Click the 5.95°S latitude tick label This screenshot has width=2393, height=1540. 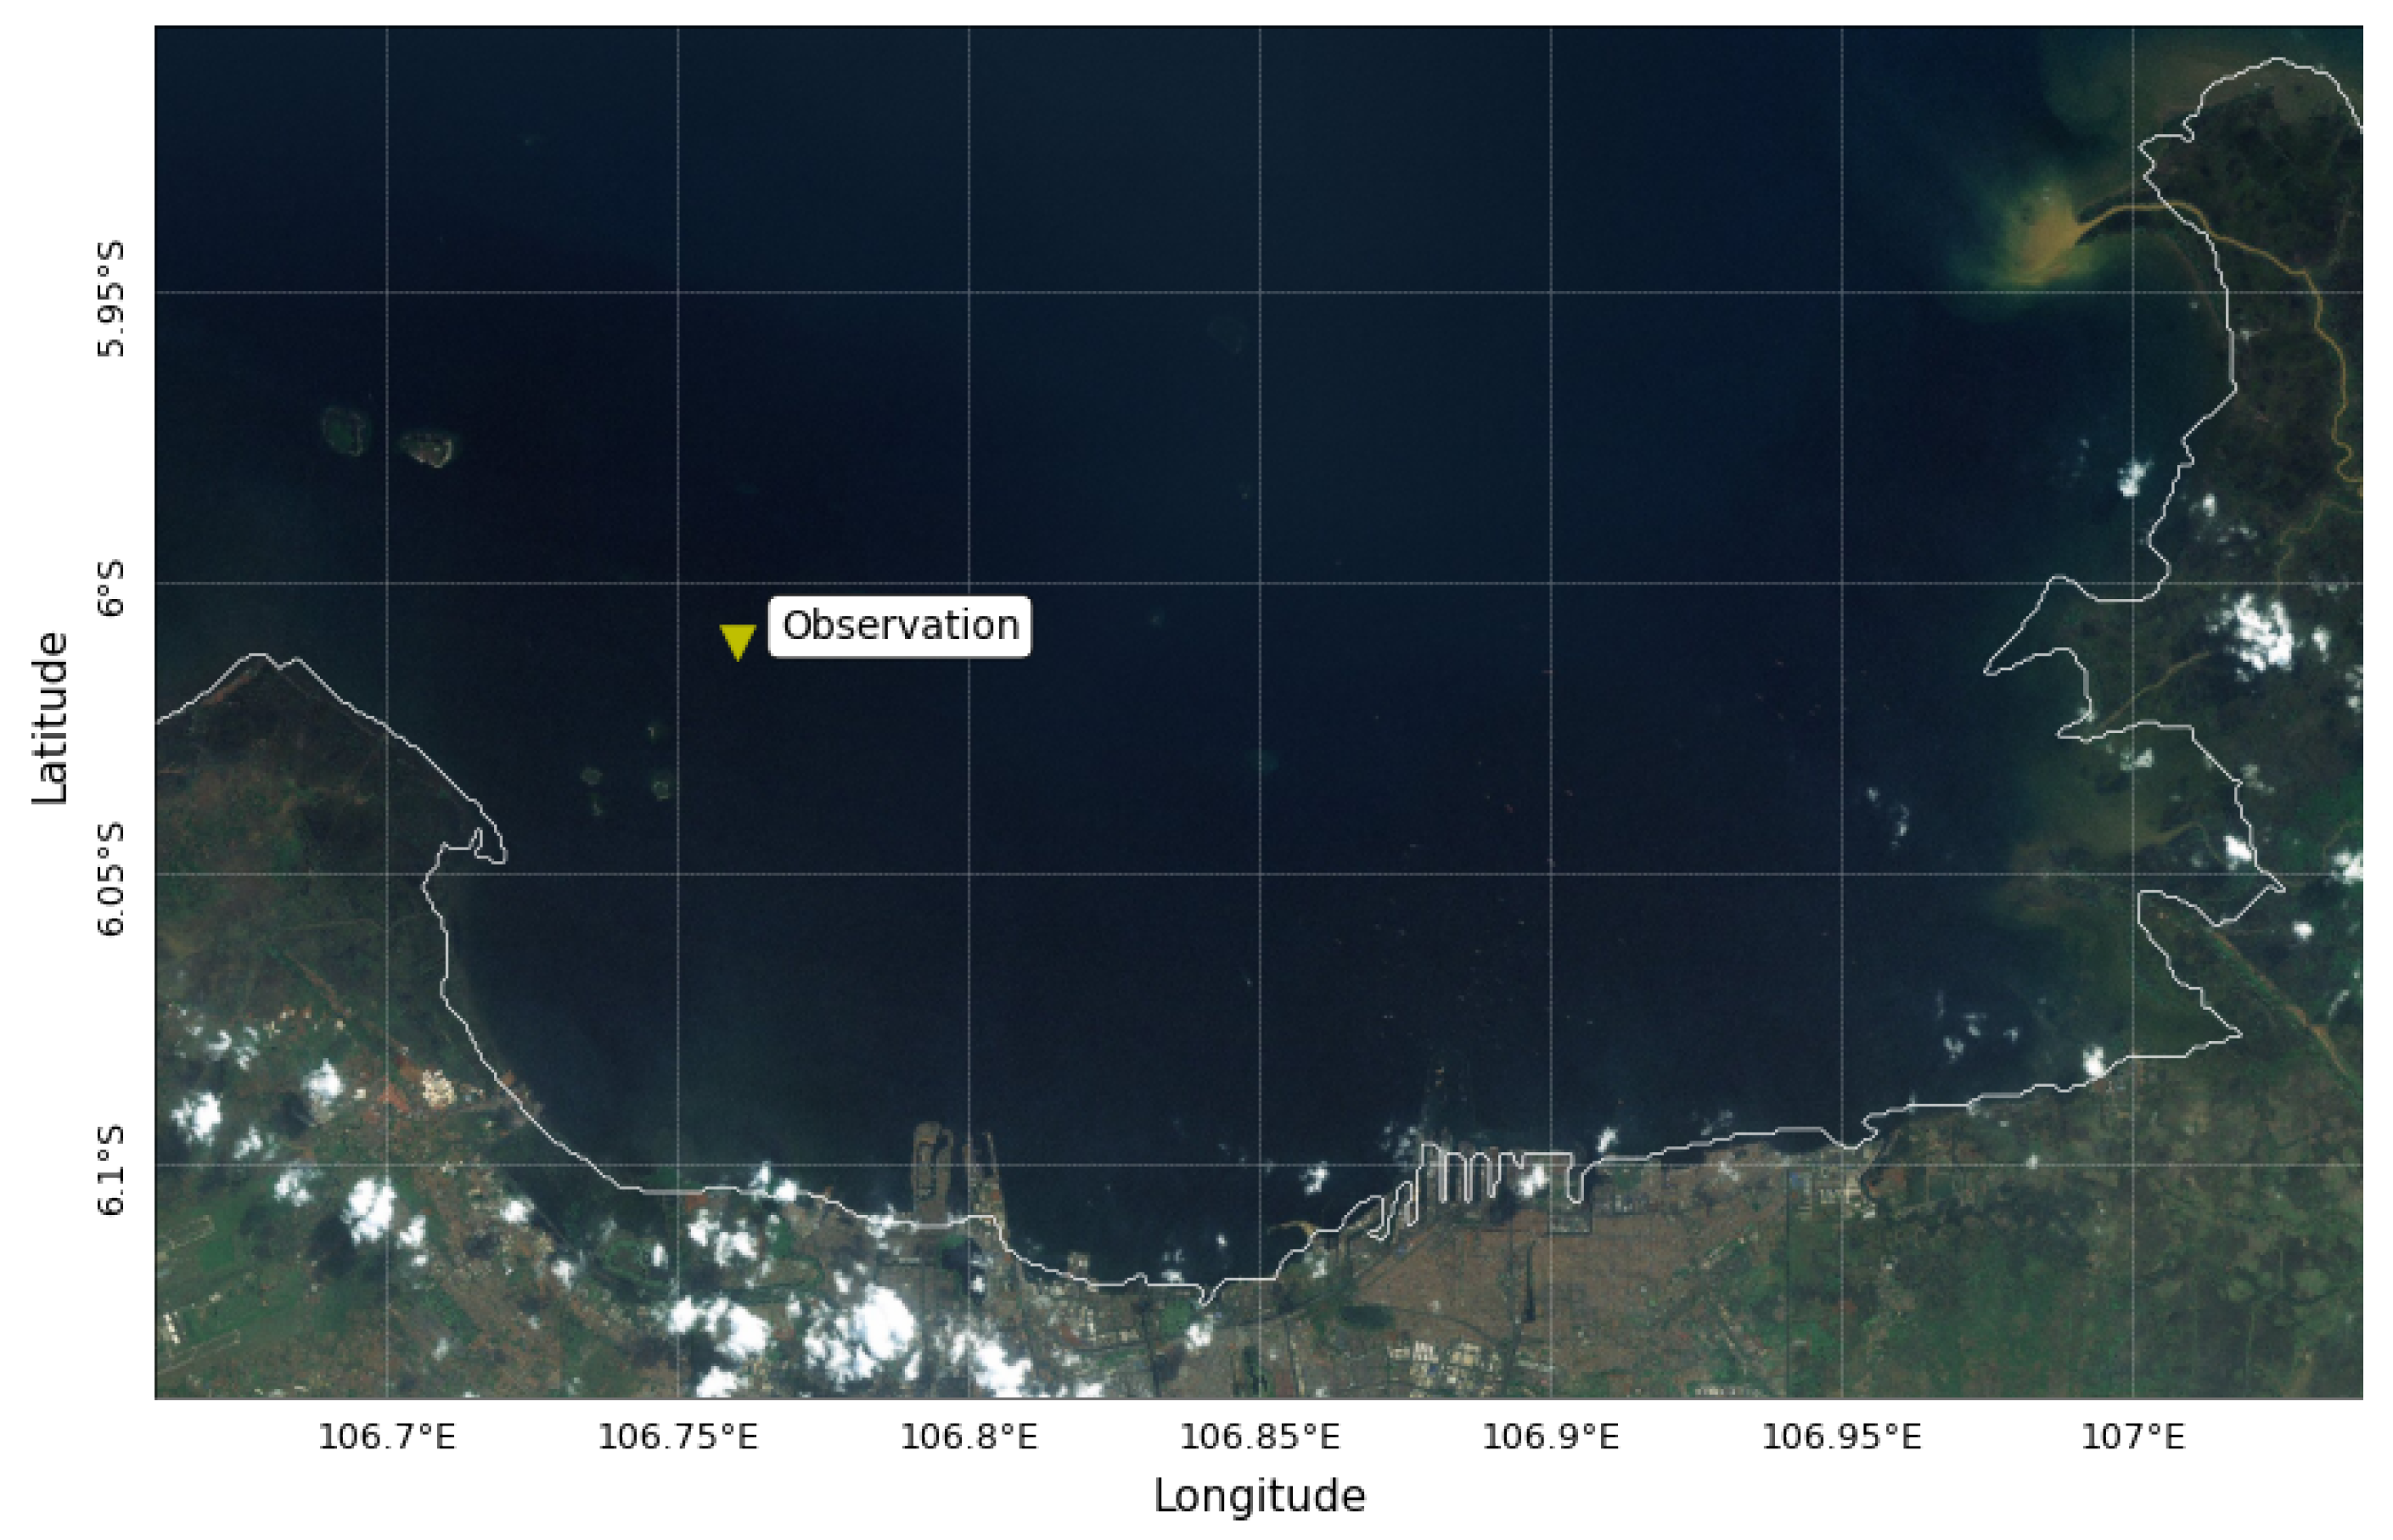pos(111,297)
